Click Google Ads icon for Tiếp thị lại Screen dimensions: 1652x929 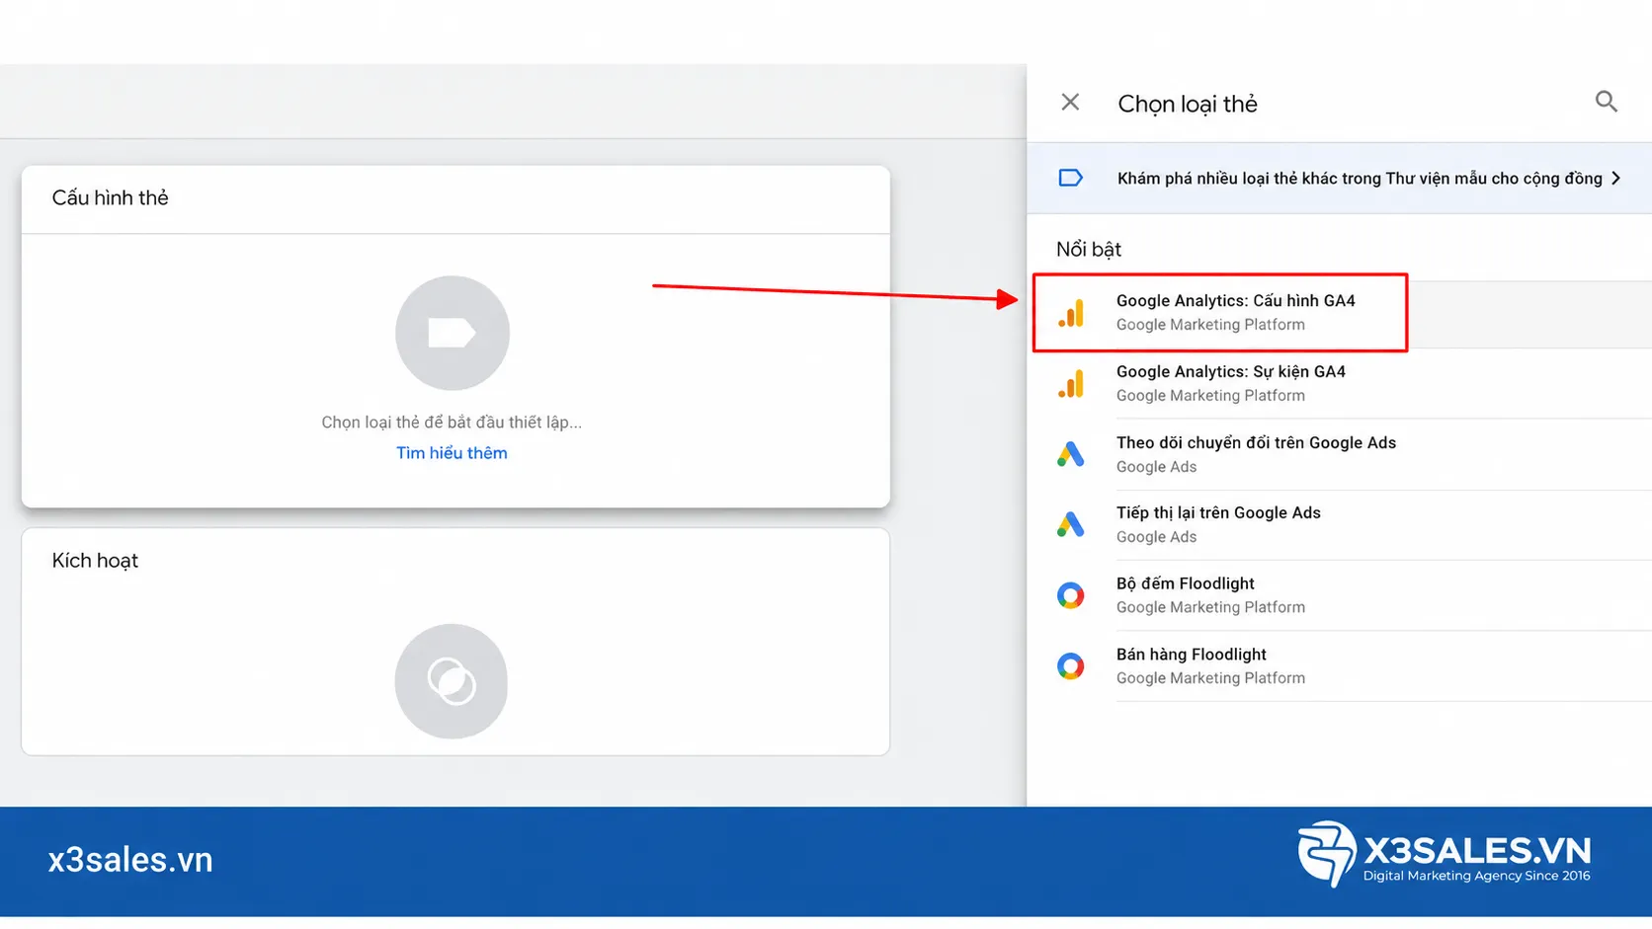point(1071,524)
